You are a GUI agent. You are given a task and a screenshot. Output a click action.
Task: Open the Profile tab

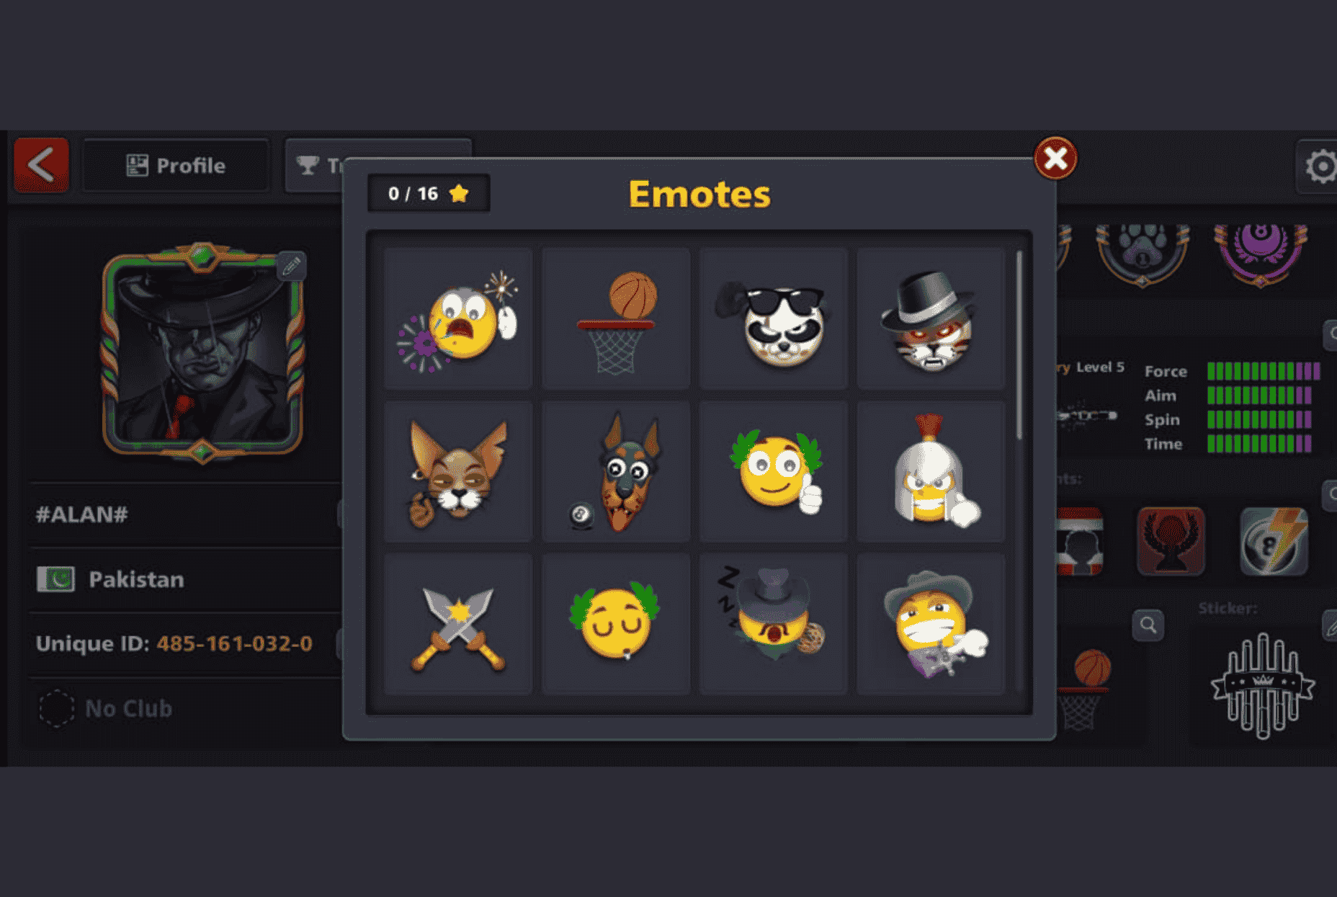176,166
